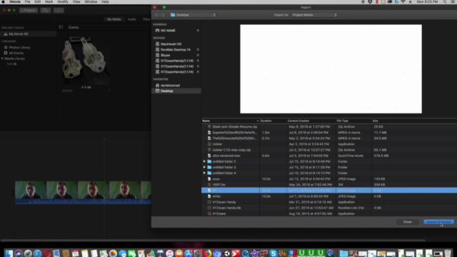
Task: Sort list by Name column
Action: [x=230, y=121]
